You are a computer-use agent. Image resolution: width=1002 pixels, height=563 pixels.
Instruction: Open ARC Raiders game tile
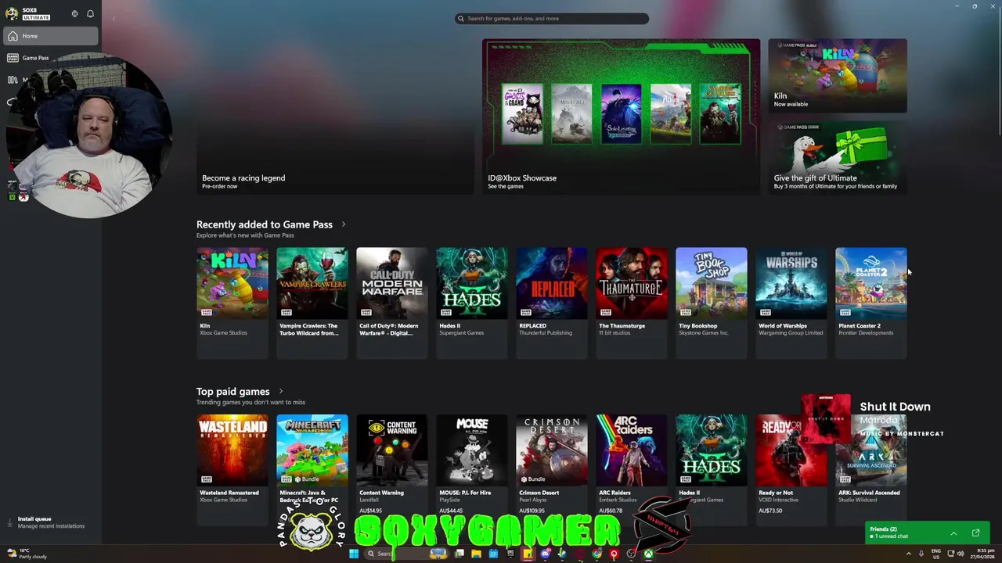tap(632, 469)
